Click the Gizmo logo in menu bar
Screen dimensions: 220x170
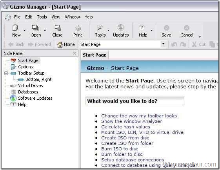8,17
